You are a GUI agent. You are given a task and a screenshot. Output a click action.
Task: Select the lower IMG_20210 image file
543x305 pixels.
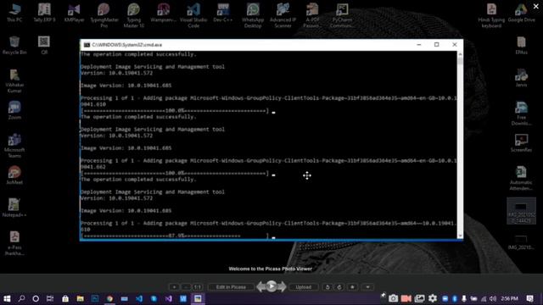(x=521, y=242)
